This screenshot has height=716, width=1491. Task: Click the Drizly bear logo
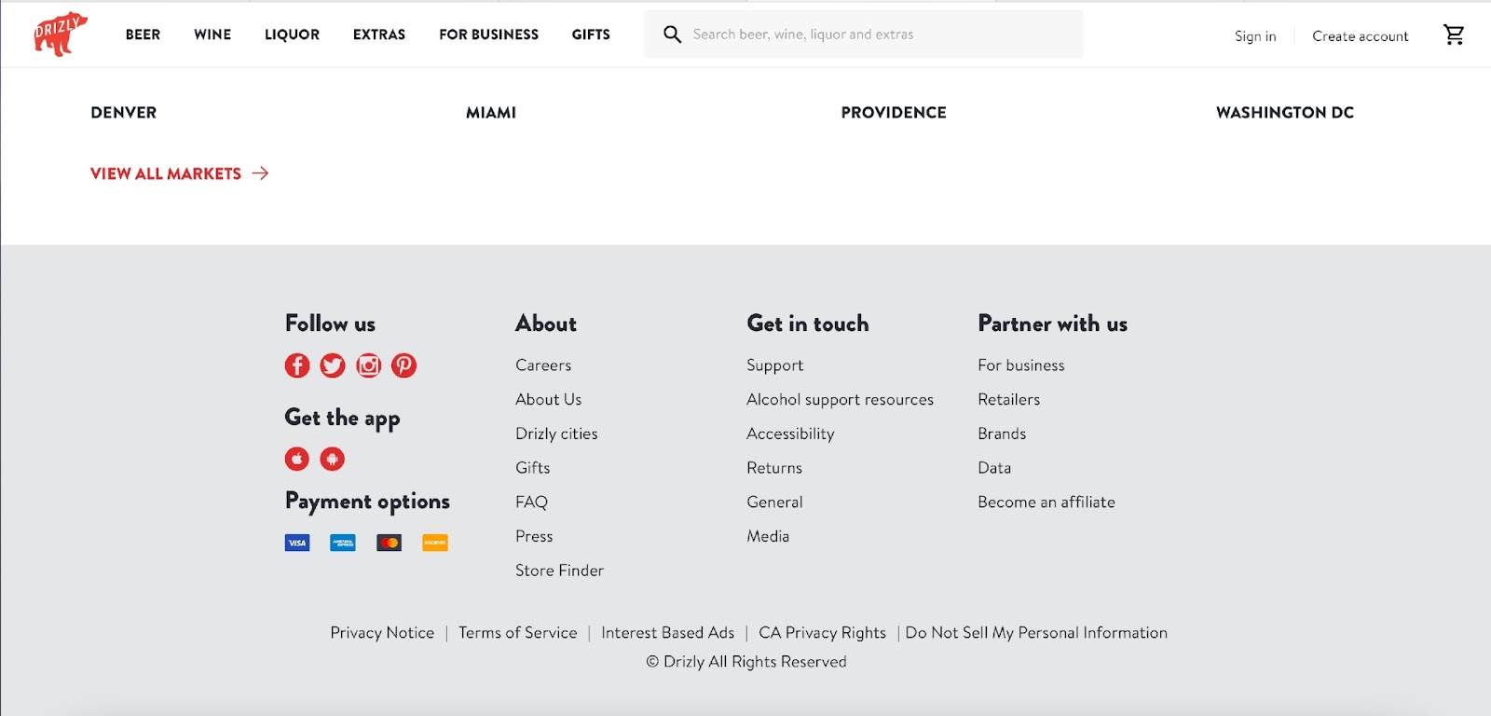pyautogui.click(x=61, y=34)
